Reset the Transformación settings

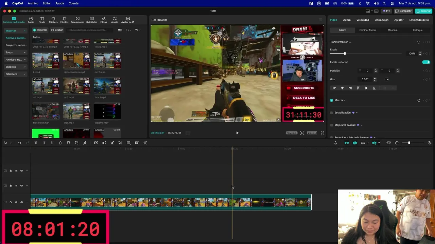pos(419,42)
